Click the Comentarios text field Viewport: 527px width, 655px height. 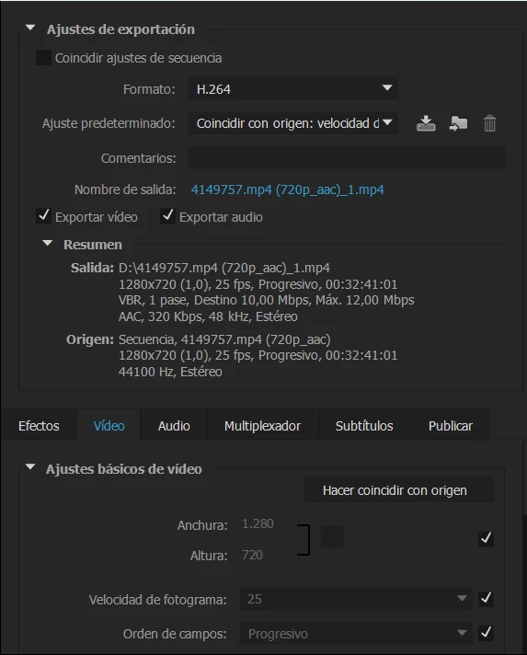coord(347,158)
